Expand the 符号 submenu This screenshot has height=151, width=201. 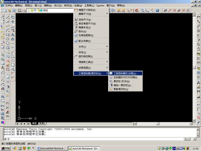pyautogui.click(x=91, y=52)
